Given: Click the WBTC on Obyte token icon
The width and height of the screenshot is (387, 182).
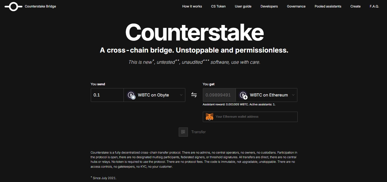Looking at the screenshot, I should pyautogui.click(x=131, y=95).
